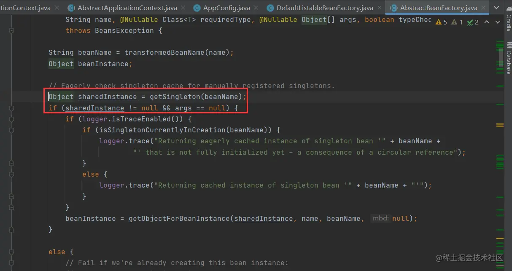The image size is (512, 271).
Task: Show the hidden editor tabs dropdown
Action: point(497,8)
